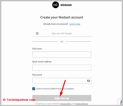Click the Sign me up button
The height and width of the screenshot is (106, 123).
point(62,98)
